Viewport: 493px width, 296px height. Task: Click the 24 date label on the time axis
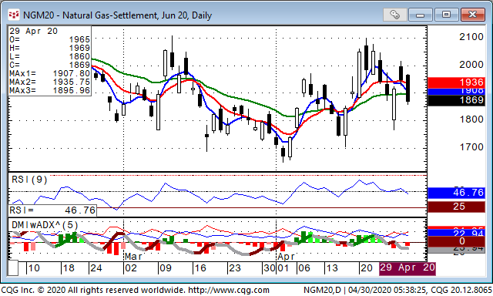point(96,268)
